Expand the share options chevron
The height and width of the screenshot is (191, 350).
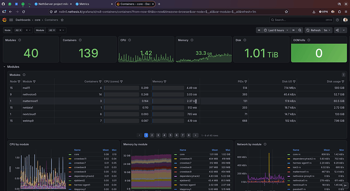tap(344, 30)
